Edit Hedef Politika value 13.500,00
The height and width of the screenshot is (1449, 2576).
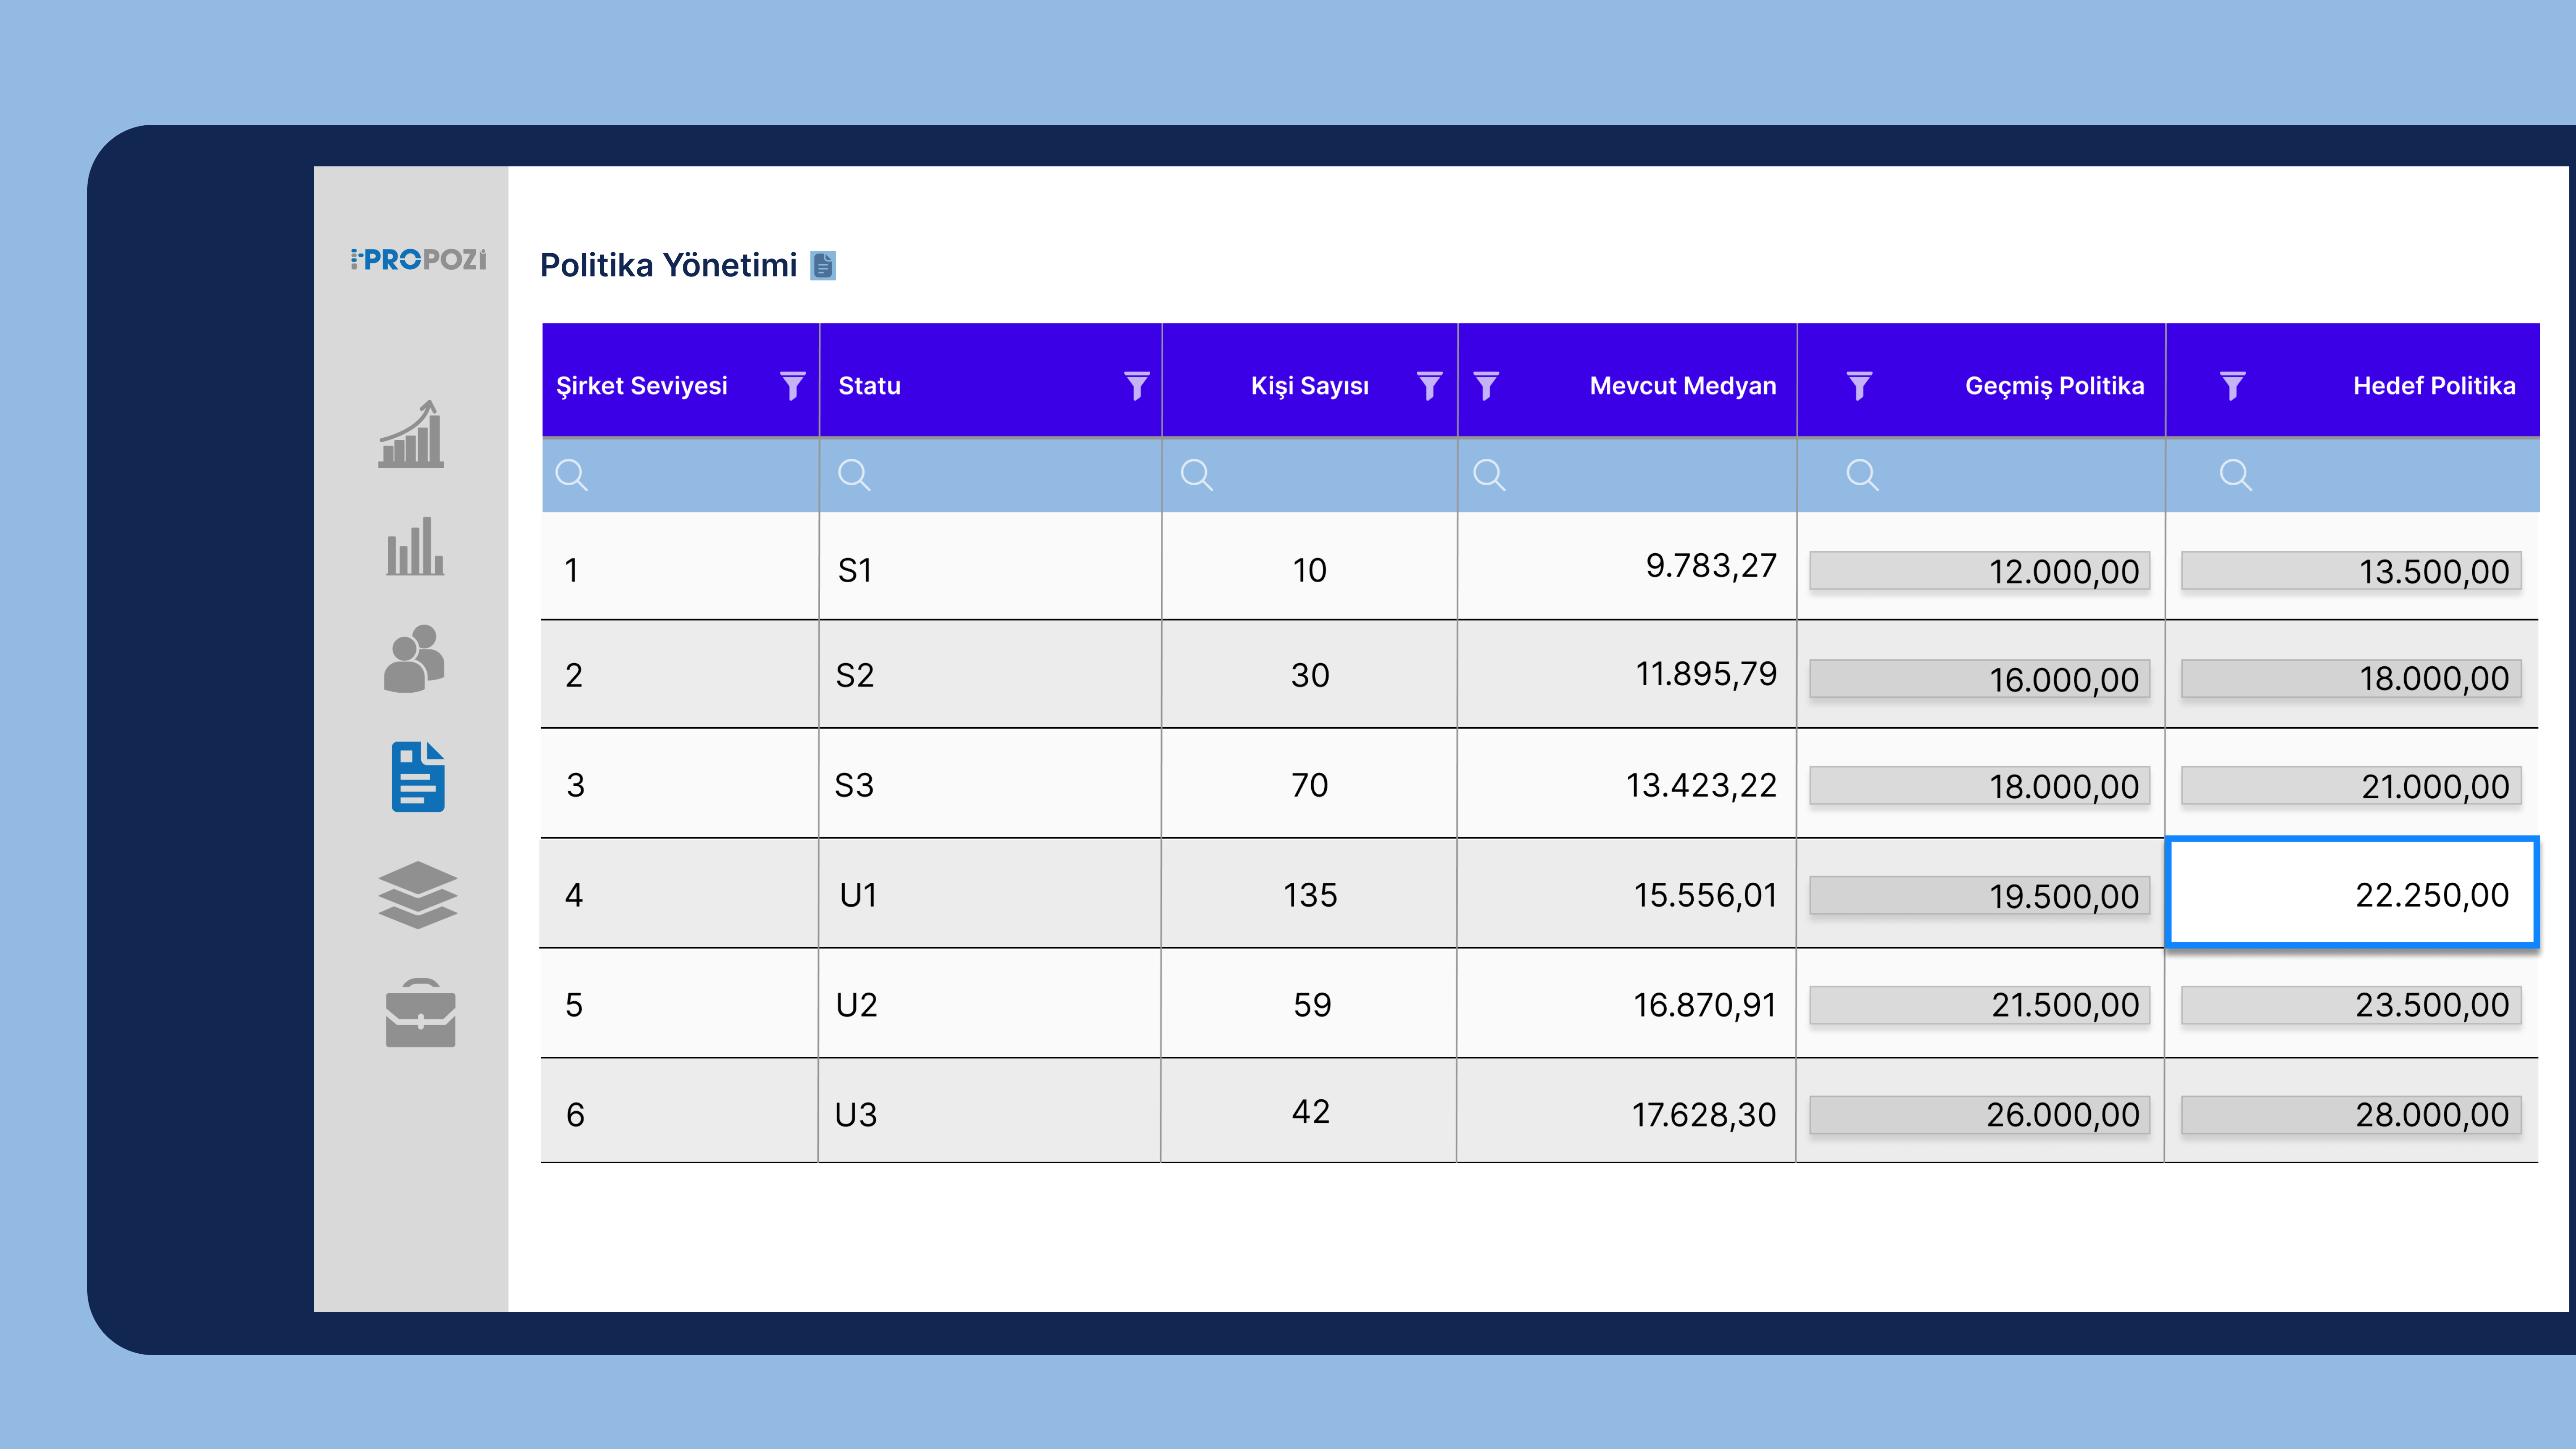tap(2351, 571)
